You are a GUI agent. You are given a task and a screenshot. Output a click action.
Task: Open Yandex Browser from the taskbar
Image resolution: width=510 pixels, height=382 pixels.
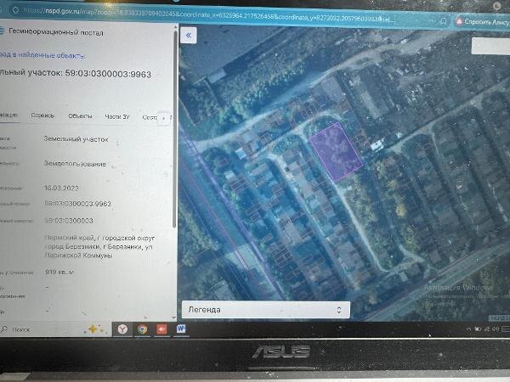(122, 329)
